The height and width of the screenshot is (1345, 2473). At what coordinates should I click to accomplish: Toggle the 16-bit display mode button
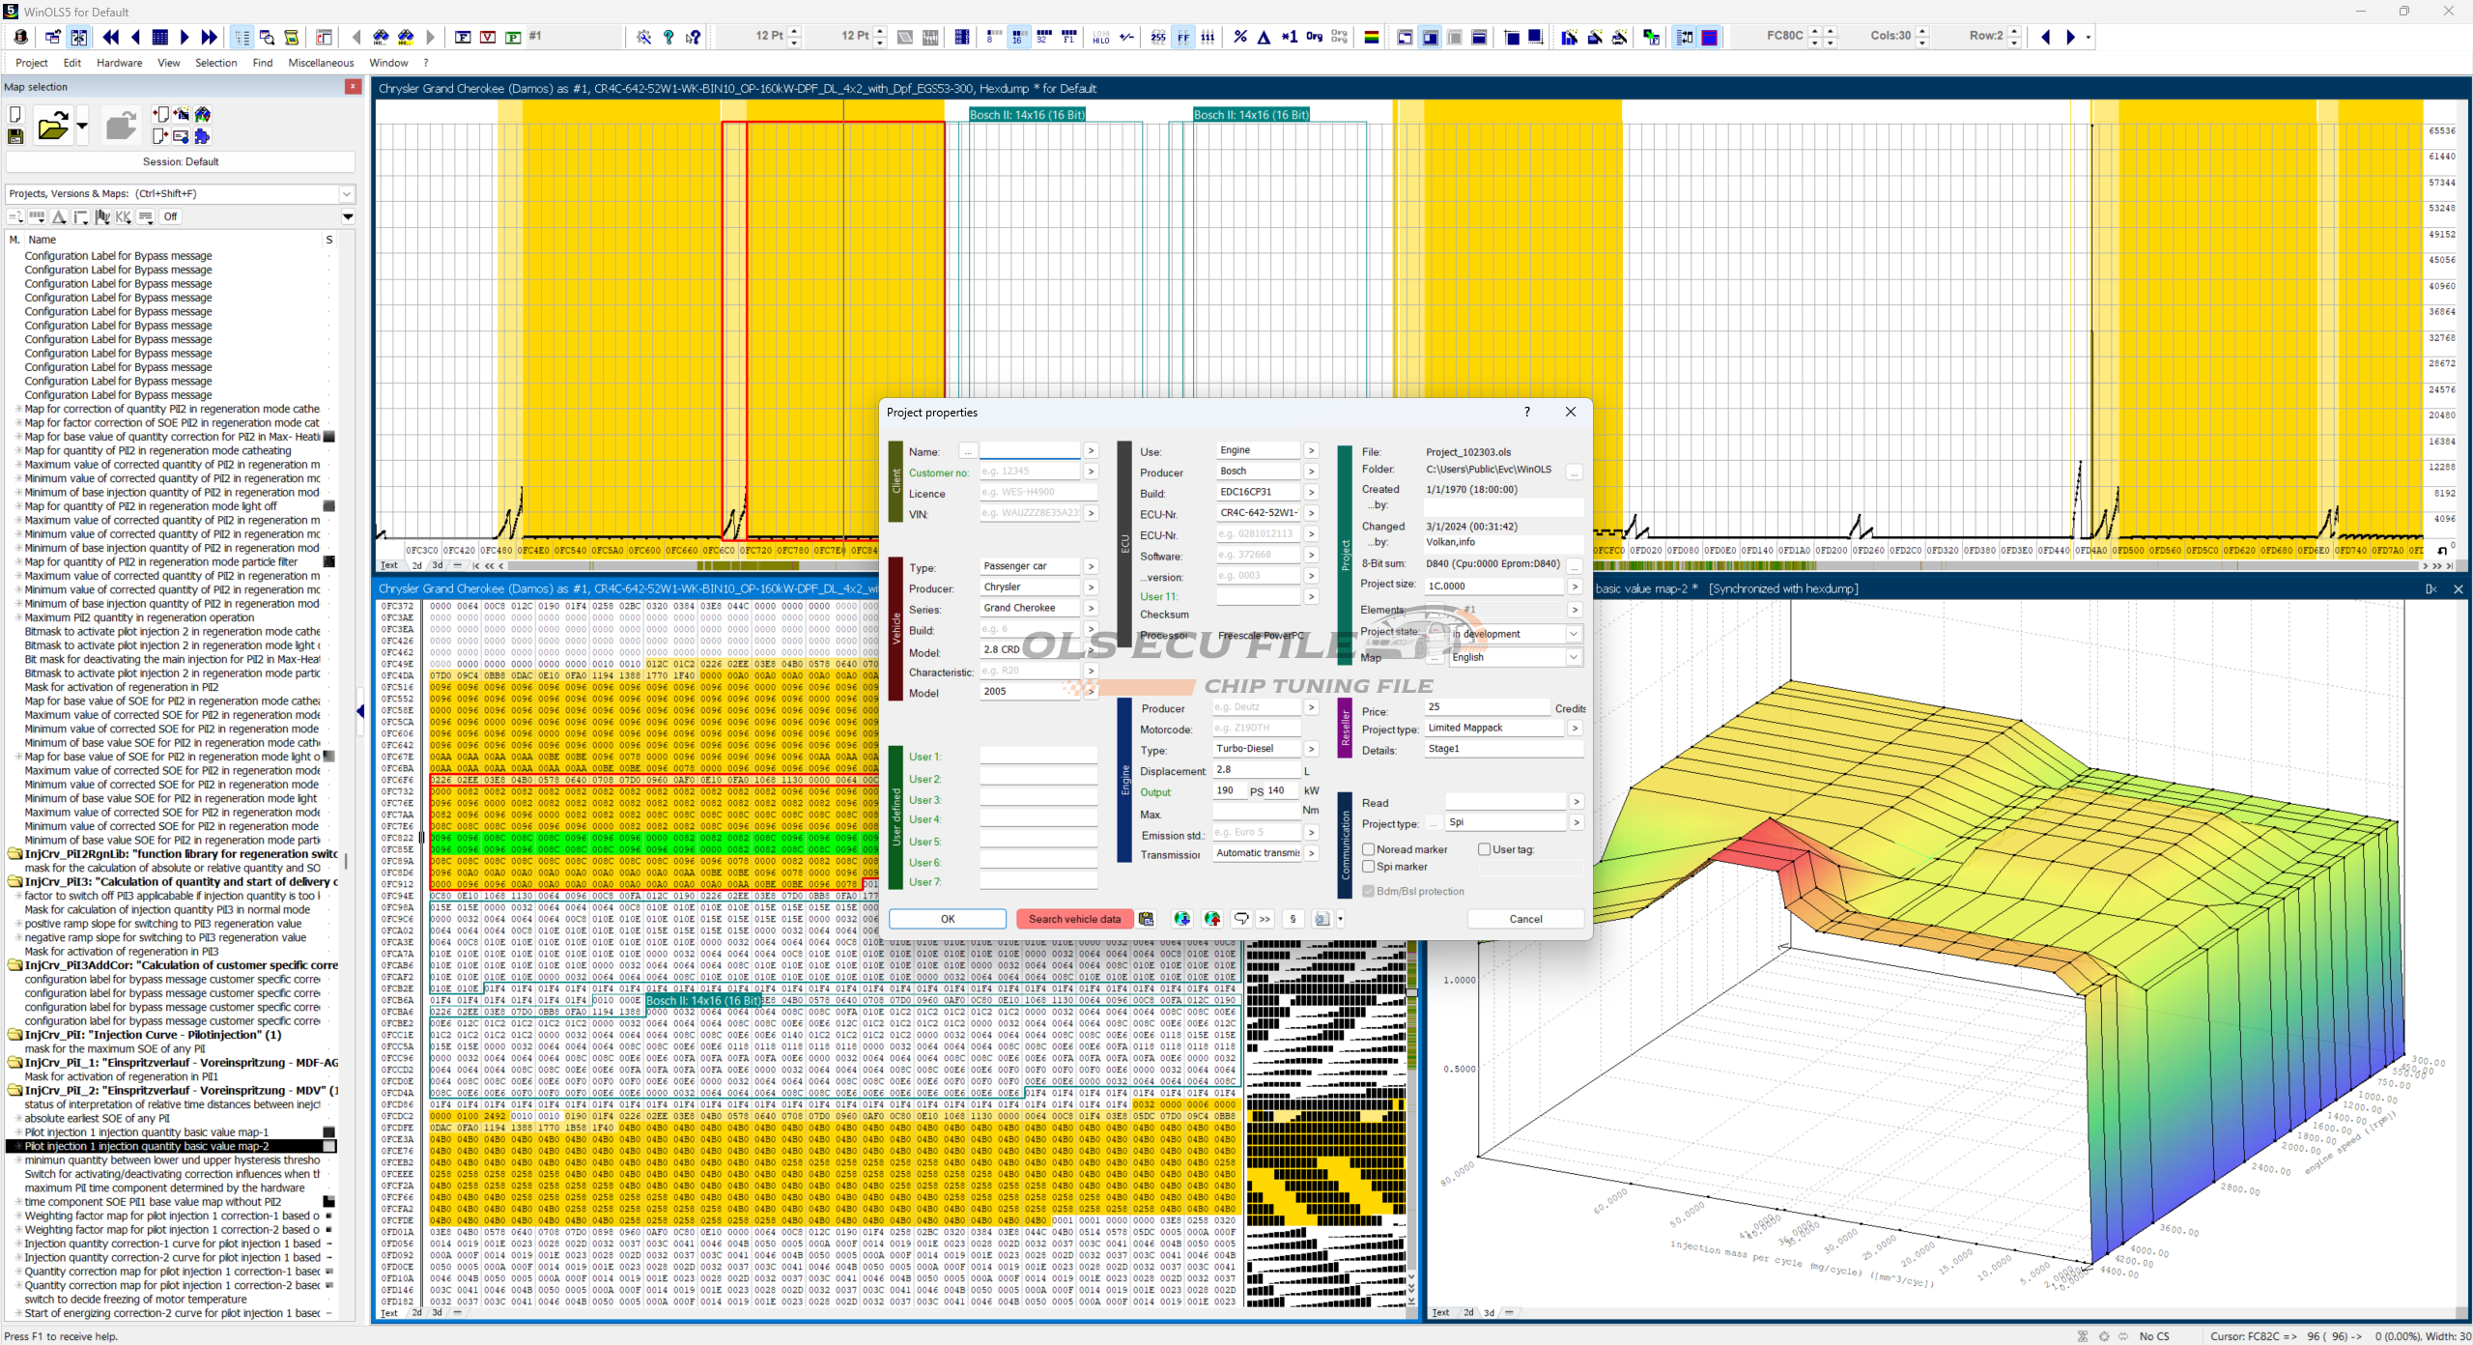[x=1018, y=37]
